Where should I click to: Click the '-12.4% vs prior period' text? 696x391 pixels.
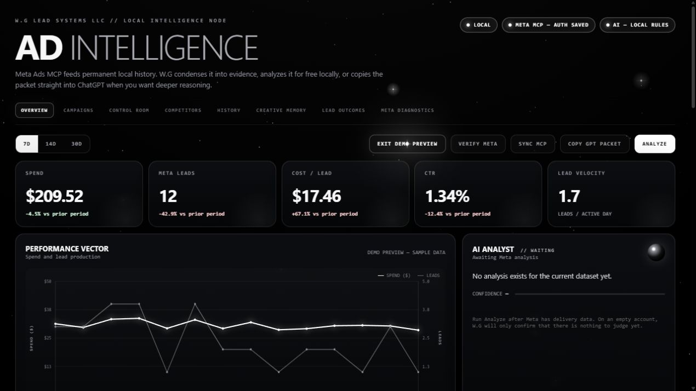(458, 214)
